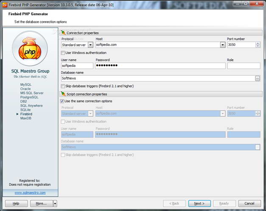Click the Firebird PHP logo image
Viewport: 266px width, 211px height.
[x=30, y=49]
